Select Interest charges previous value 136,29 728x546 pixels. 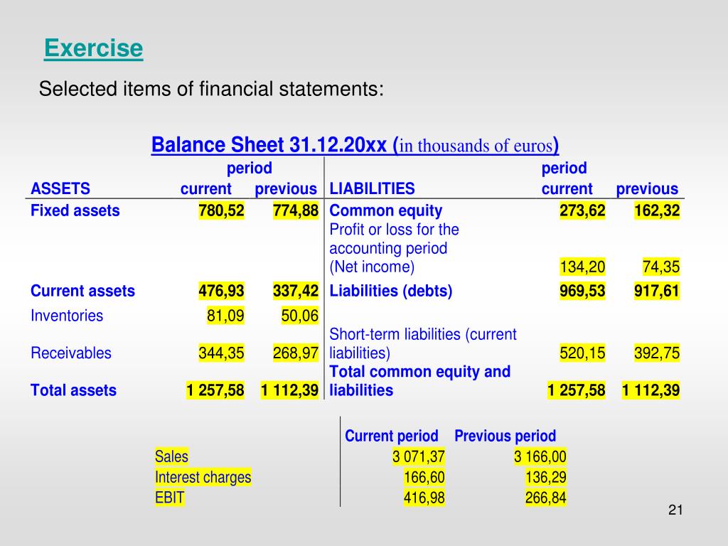click(x=545, y=477)
